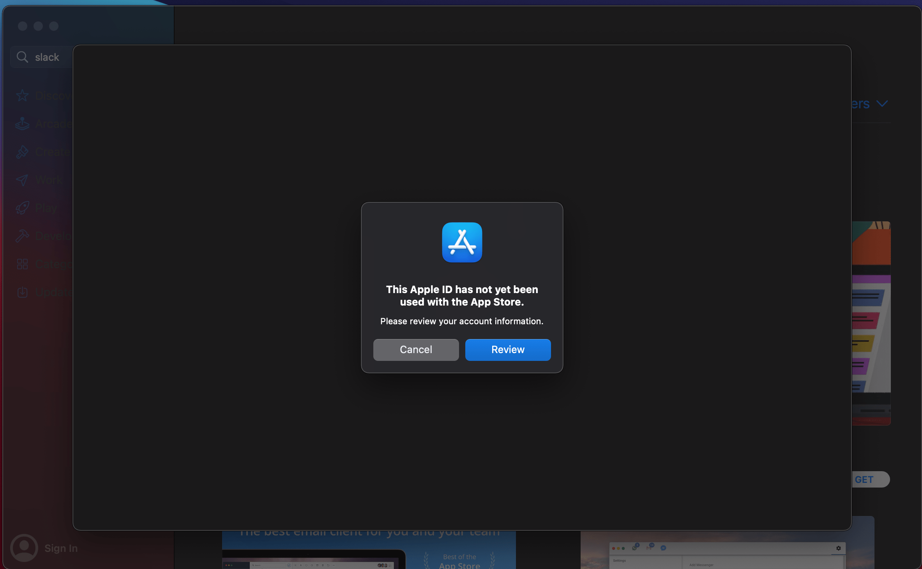Select the Discover star icon
This screenshot has width=922, height=569.
pyautogui.click(x=22, y=95)
